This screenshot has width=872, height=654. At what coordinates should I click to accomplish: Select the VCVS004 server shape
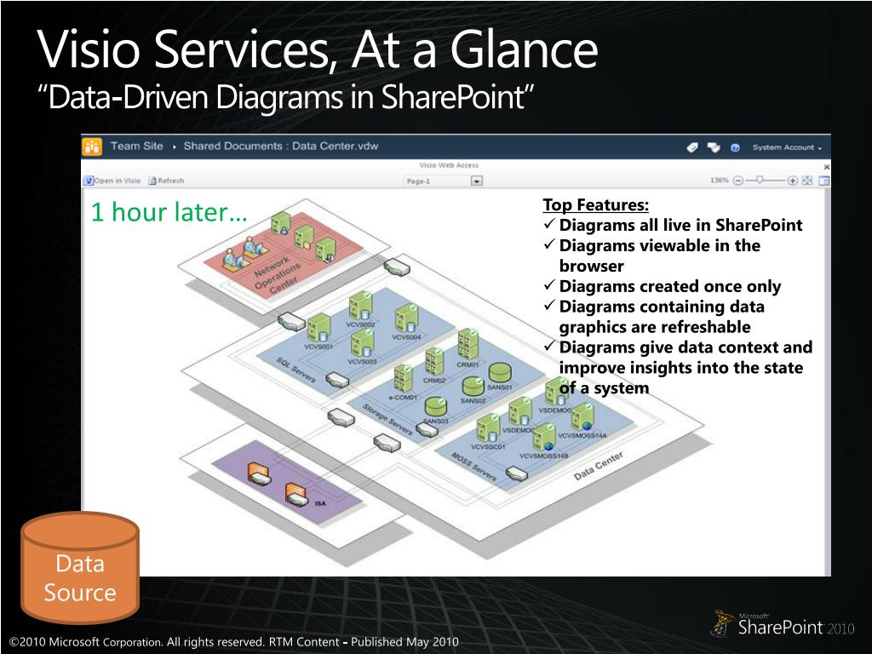(407, 318)
